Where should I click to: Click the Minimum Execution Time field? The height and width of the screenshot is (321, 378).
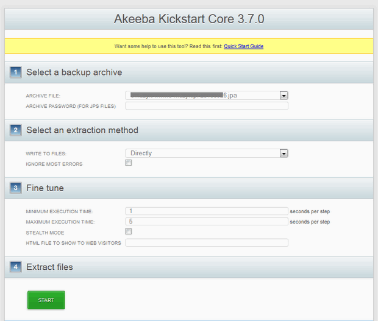[x=207, y=211]
